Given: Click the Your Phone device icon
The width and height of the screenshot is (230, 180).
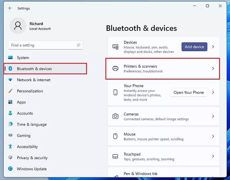Looking at the screenshot, I should [115, 92].
